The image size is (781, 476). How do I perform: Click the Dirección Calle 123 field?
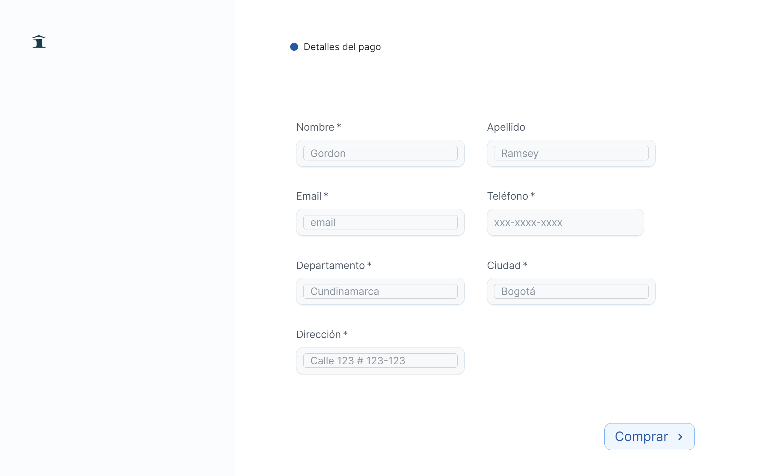tap(380, 361)
